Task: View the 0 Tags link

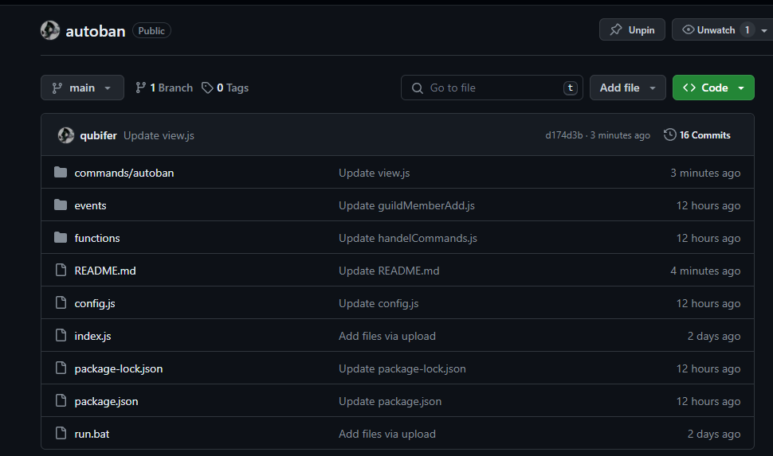Action: pyautogui.click(x=226, y=88)
